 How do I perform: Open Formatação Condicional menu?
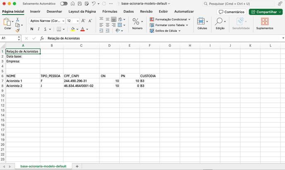(170, 19)
